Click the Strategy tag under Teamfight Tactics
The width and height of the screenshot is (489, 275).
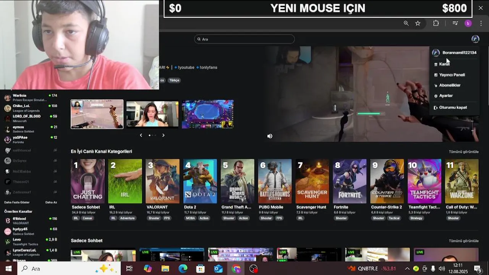(416, 218)
